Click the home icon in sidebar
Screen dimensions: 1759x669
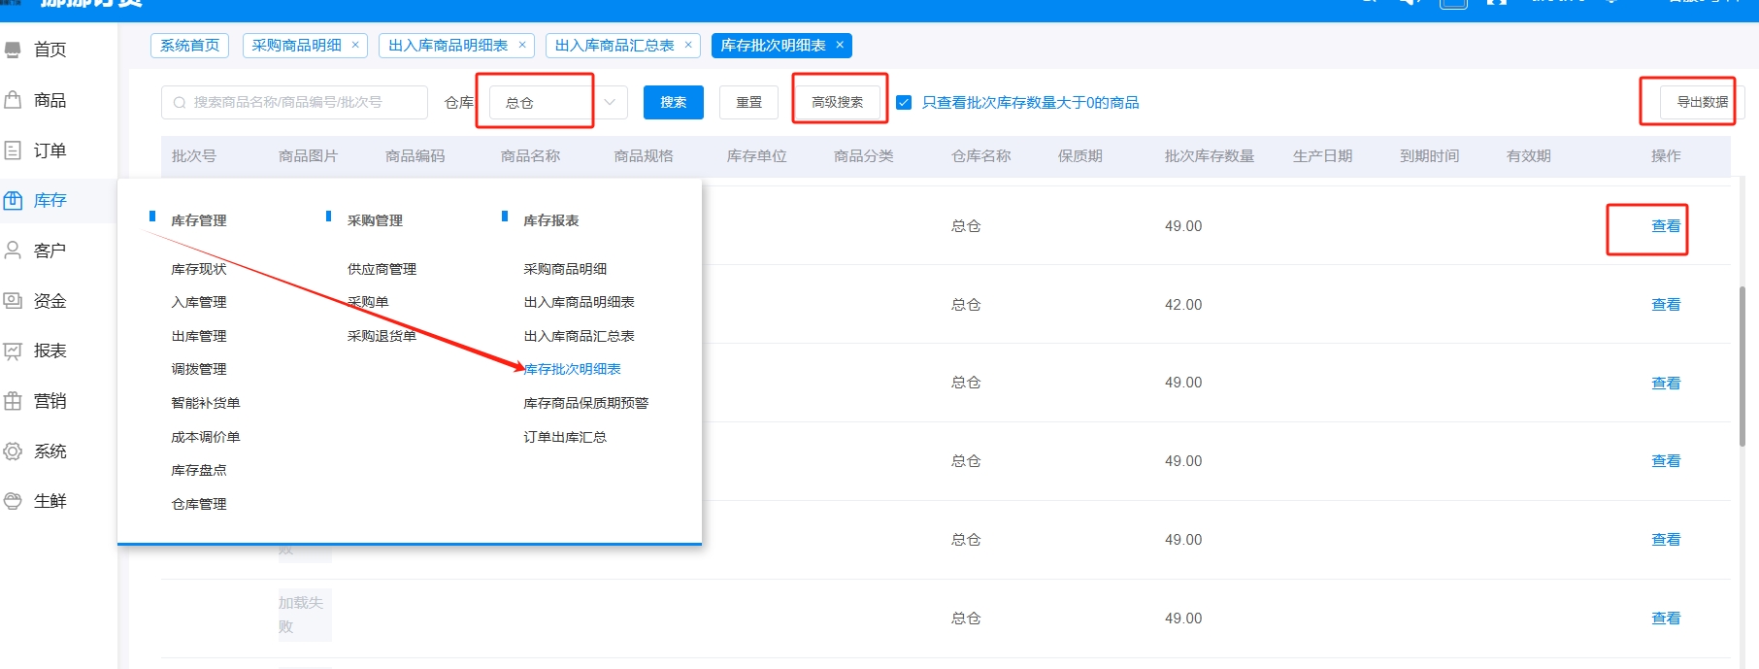pyautogui.click(x=13, y=50)
